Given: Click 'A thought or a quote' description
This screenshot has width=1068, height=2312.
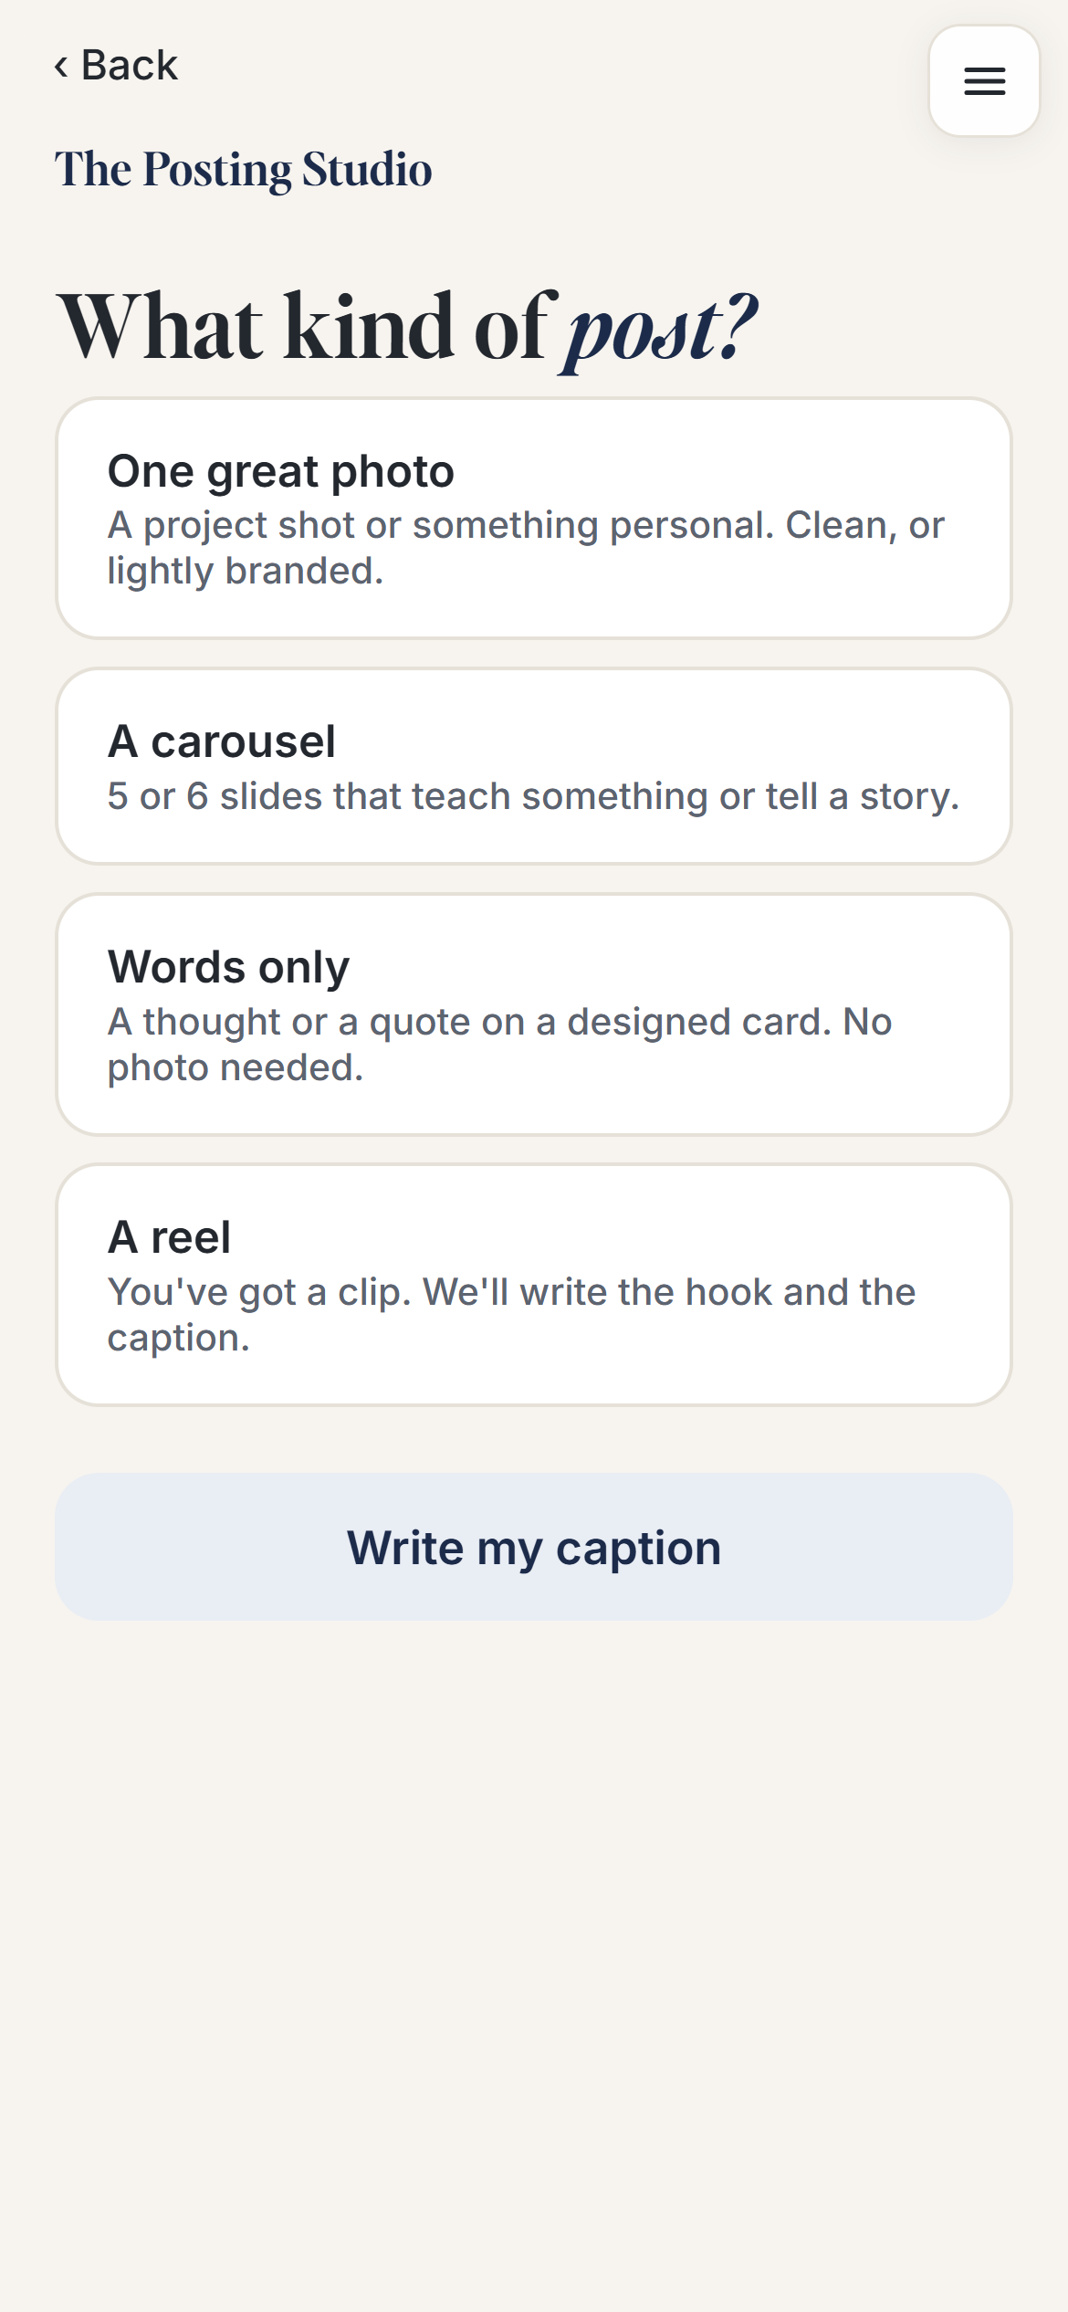Looking at the screenshot, I should (x=499, y=1045).
